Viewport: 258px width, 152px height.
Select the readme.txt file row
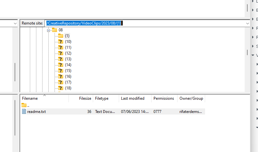(x=113, y=112)
